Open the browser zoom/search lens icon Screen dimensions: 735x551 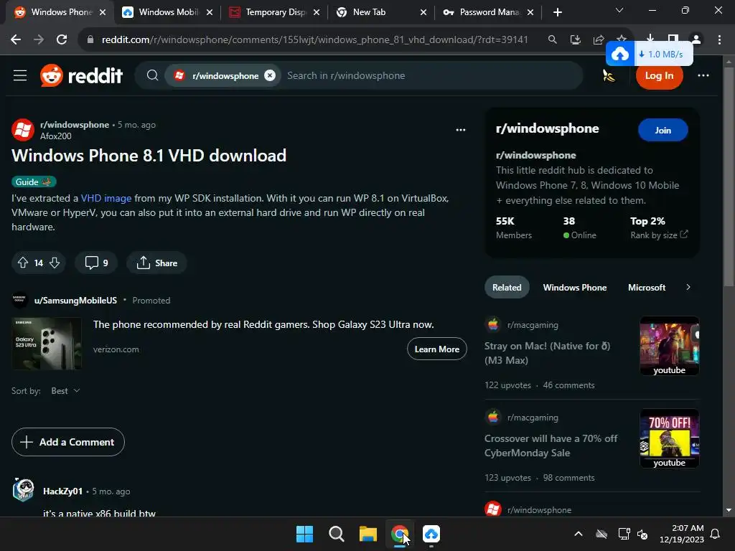coord(552,39)
